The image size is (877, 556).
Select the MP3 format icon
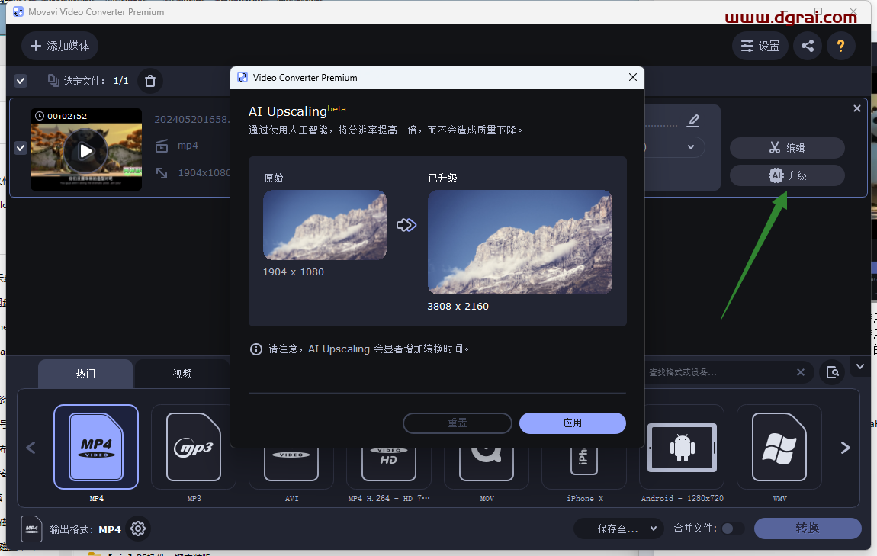[x=194, y=447]
